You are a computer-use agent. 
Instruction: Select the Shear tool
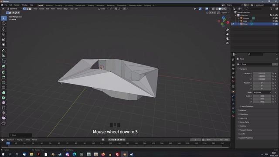click(3, 118)
